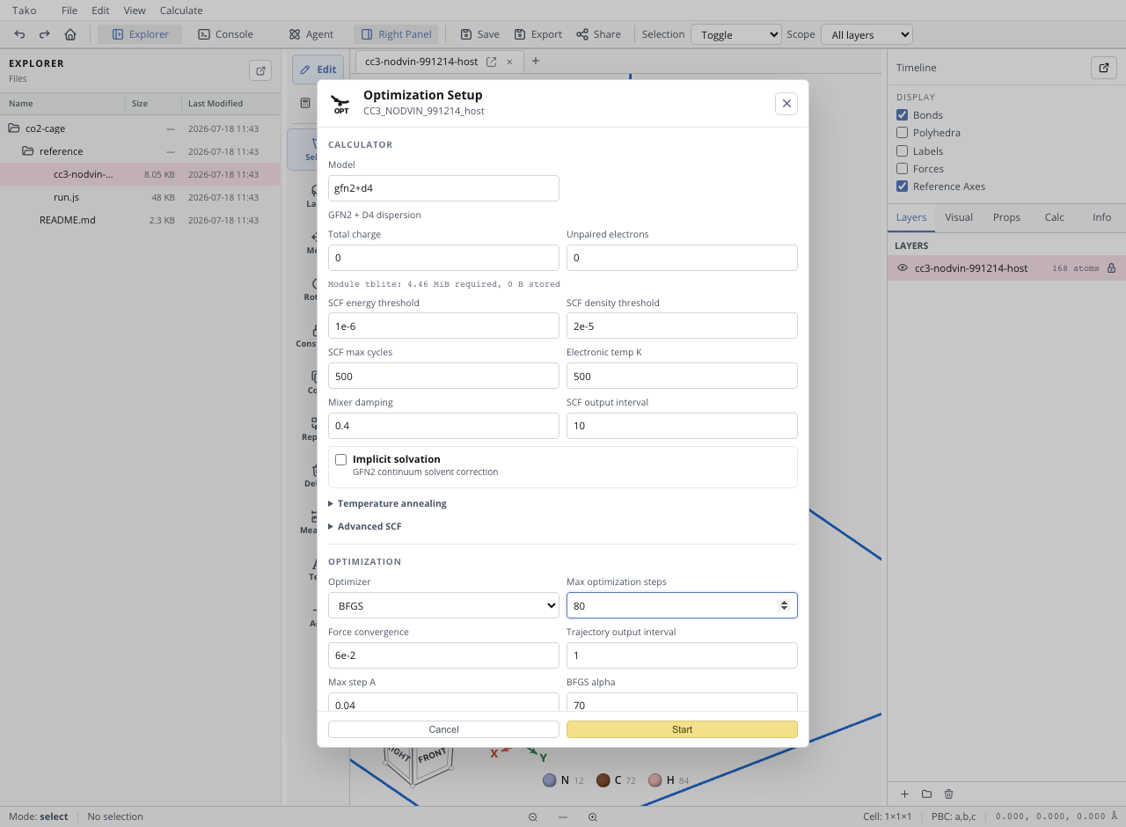This screenshot has width=1126, height=827.
Task: Switch to the Visual tab
Action: point(959,217)
